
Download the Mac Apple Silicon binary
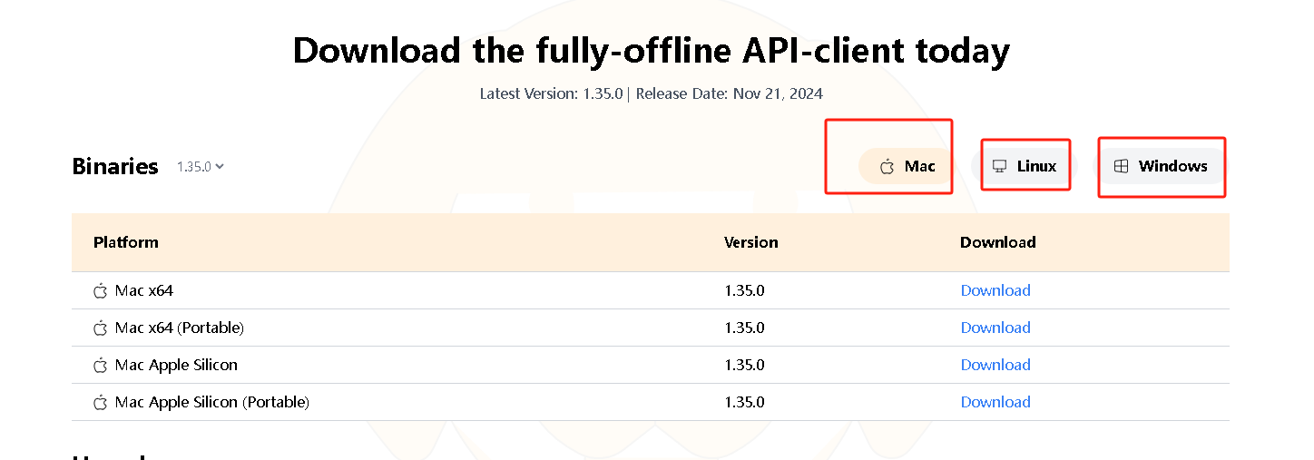[x=995, y=365]
